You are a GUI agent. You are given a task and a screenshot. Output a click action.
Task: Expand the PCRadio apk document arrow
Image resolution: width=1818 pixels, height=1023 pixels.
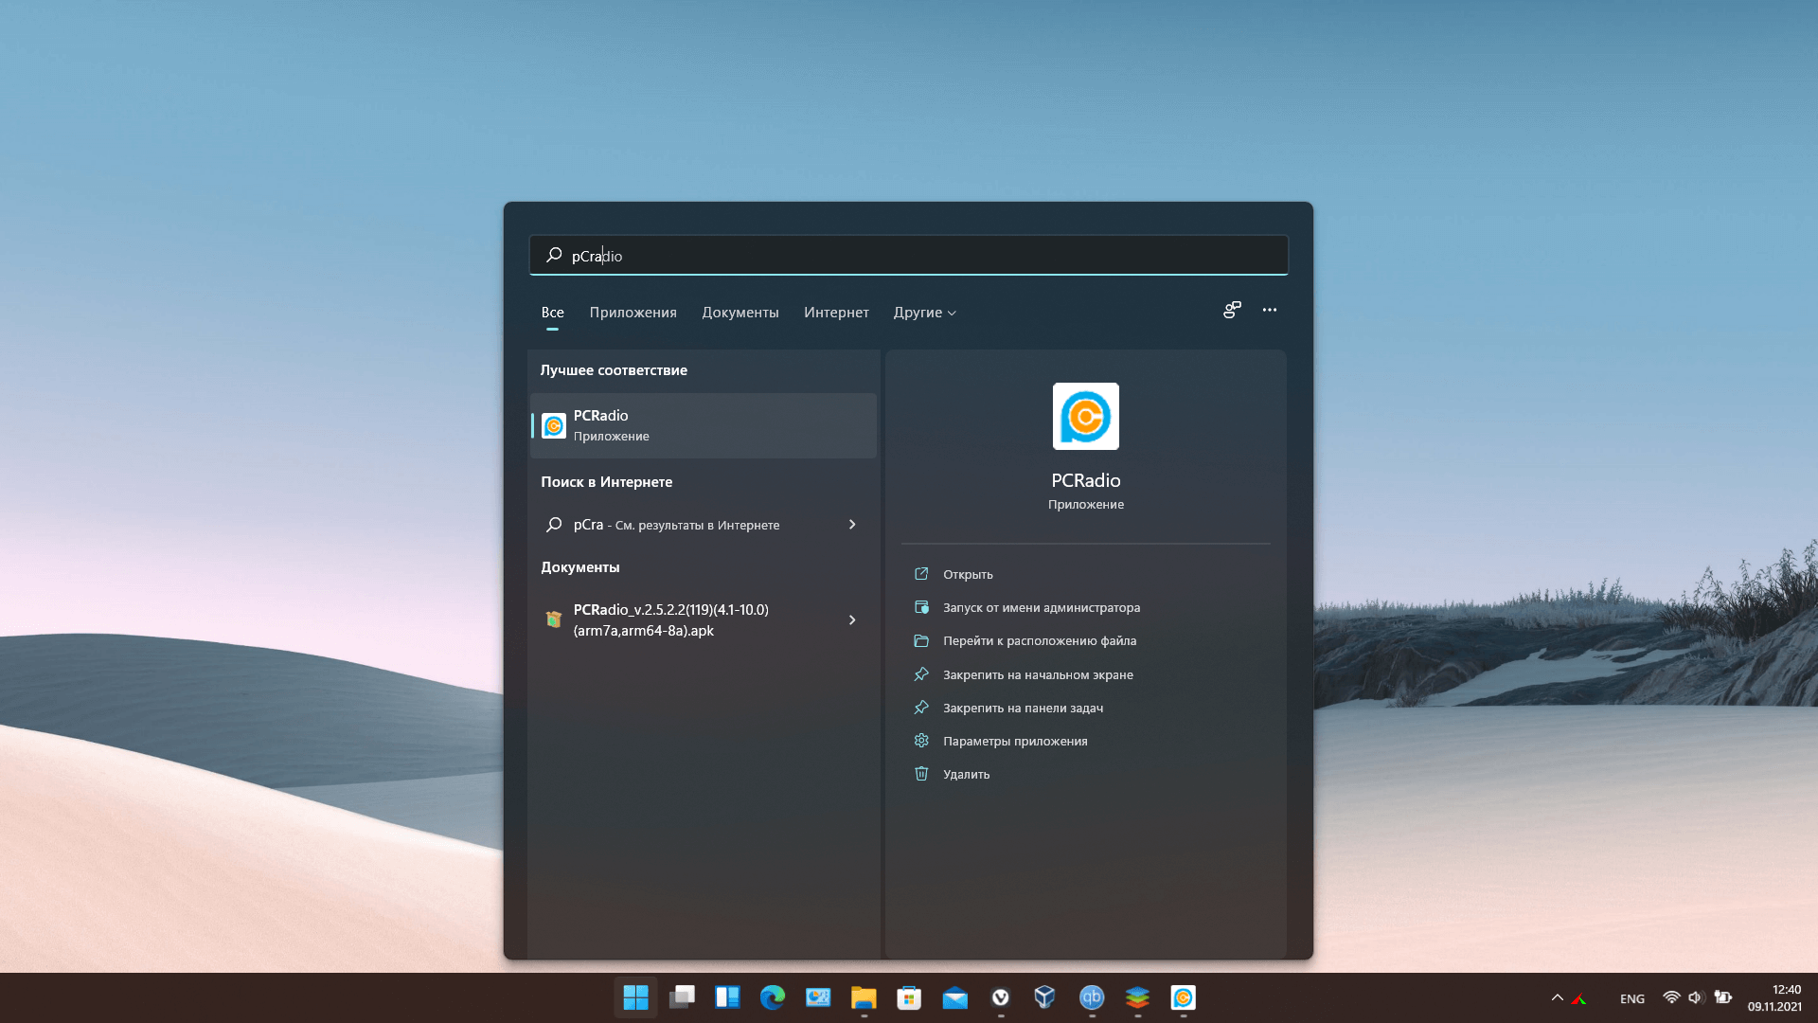[852, 620]
